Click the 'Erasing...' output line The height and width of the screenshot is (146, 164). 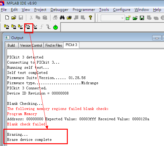[17, 134]
